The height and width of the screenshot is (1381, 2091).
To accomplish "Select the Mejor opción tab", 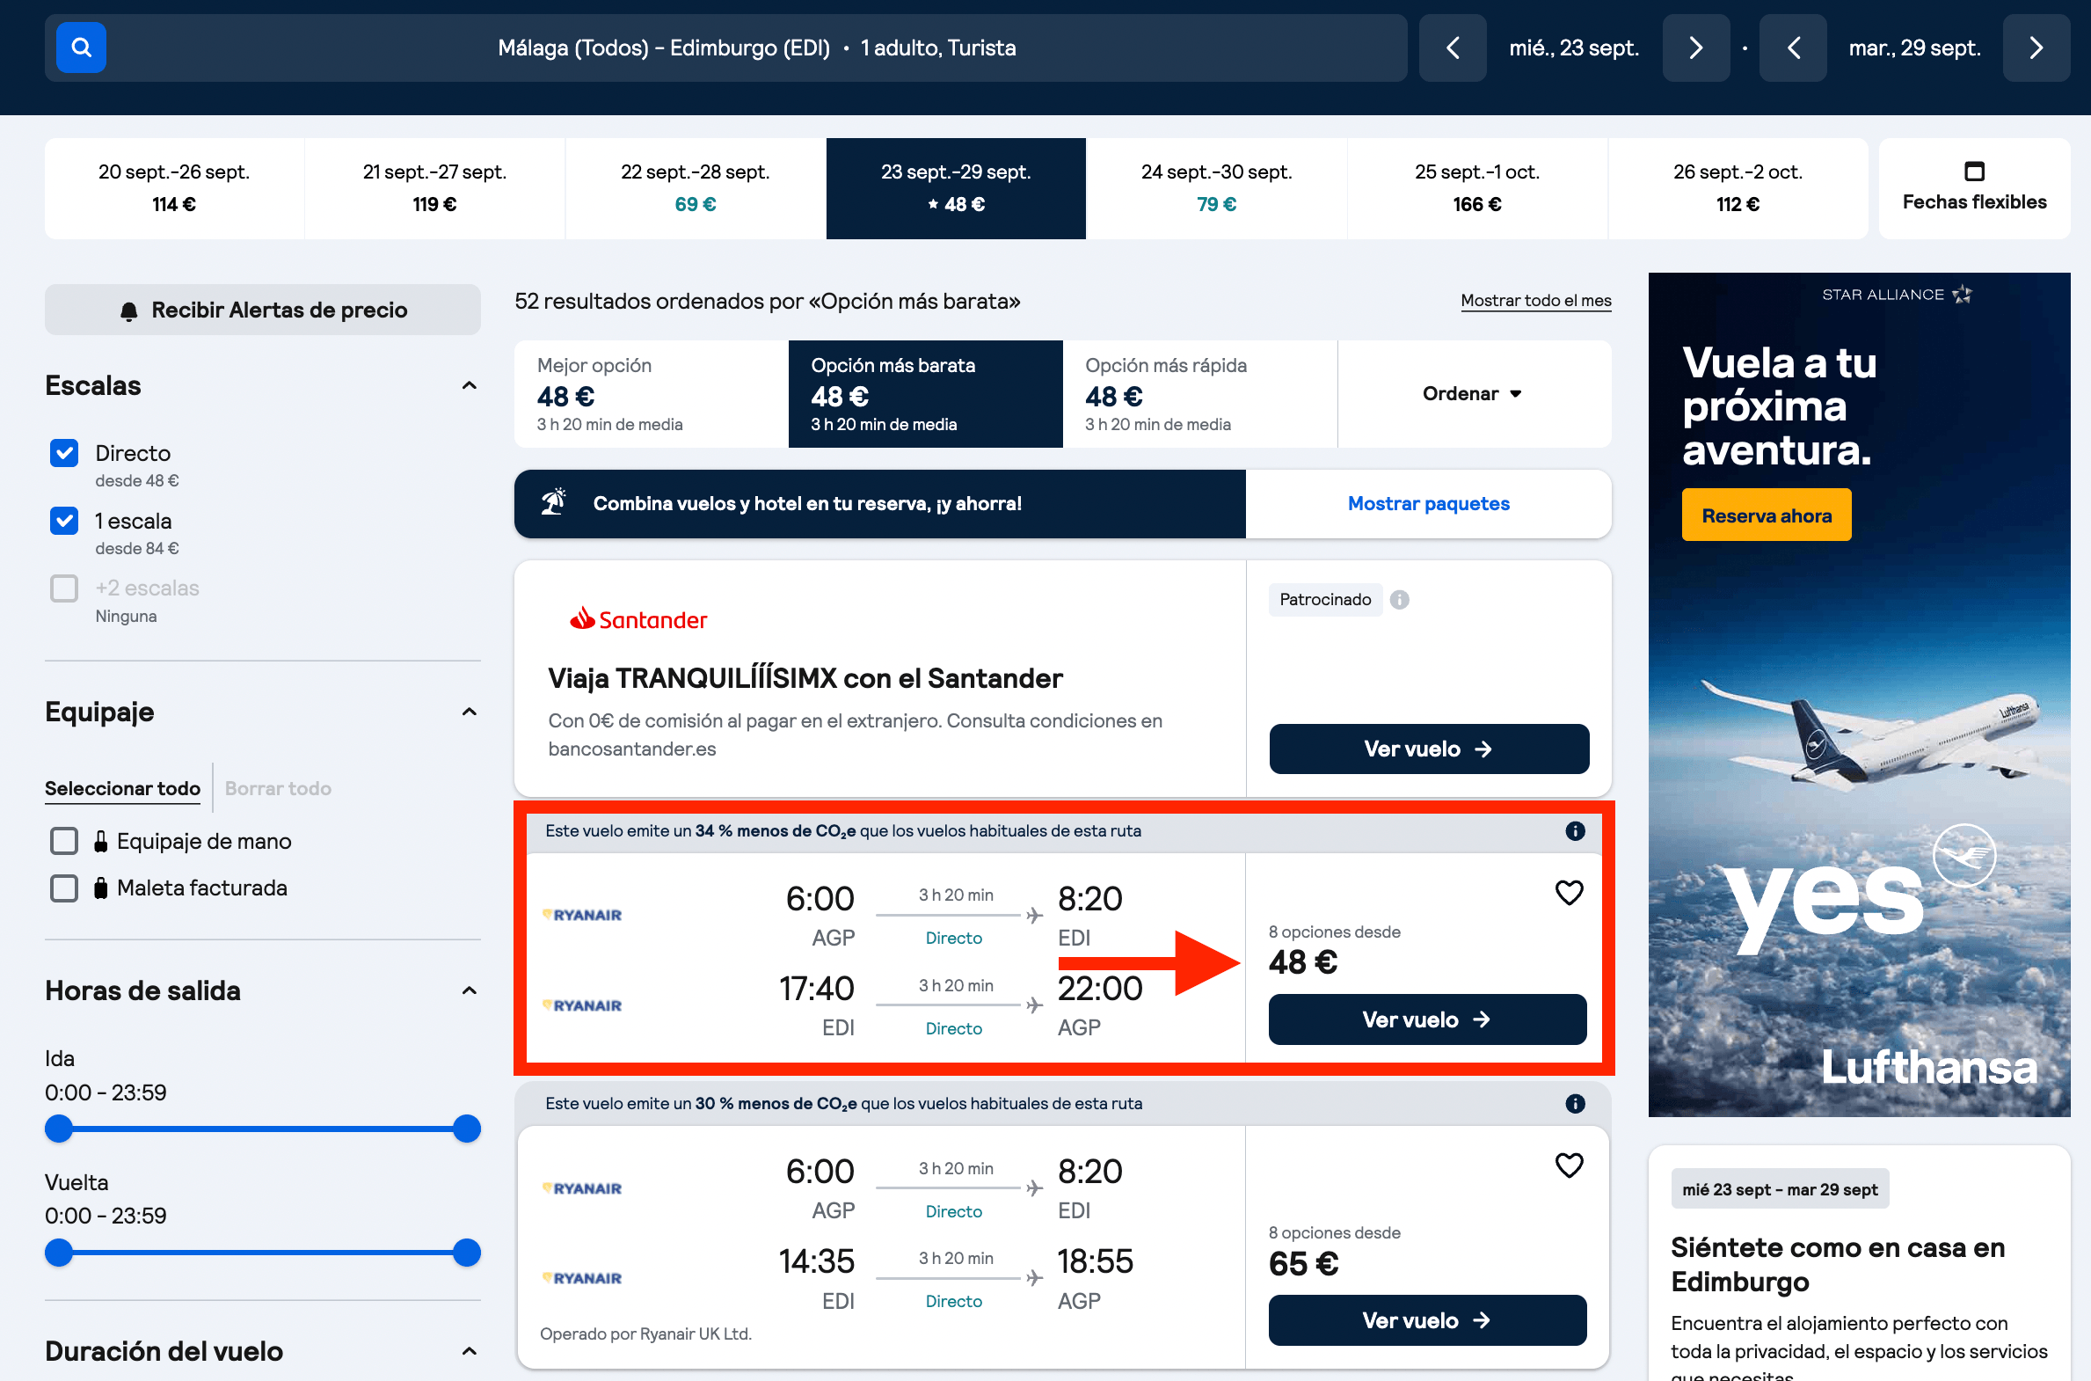I will (x=652, y=394).
